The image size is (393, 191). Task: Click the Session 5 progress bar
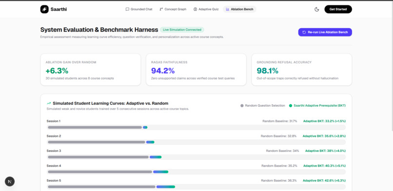196,187
